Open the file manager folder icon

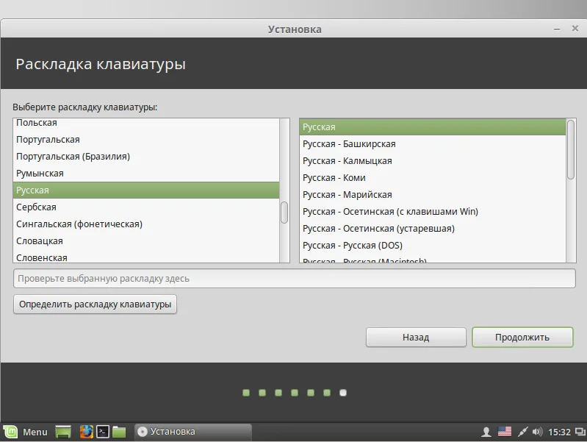coord(119,432)
